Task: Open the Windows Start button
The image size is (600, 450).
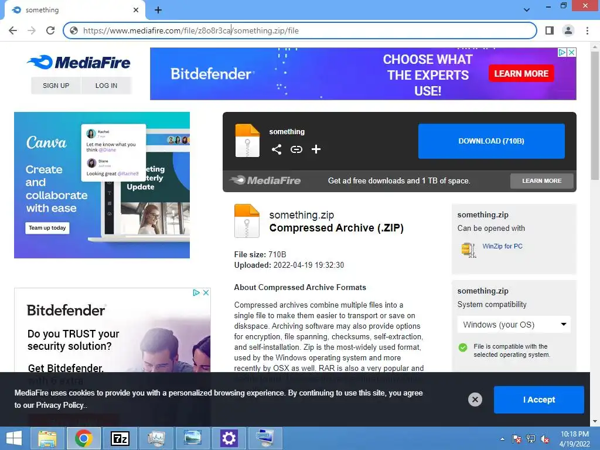Action: point(14,438)
